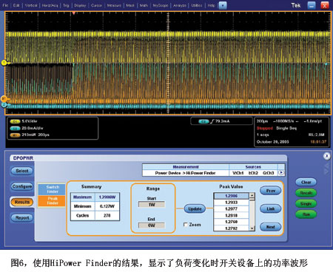Open the Analyze menu
The height and width of the screenshot is (272, 333).
pos(179,5)
